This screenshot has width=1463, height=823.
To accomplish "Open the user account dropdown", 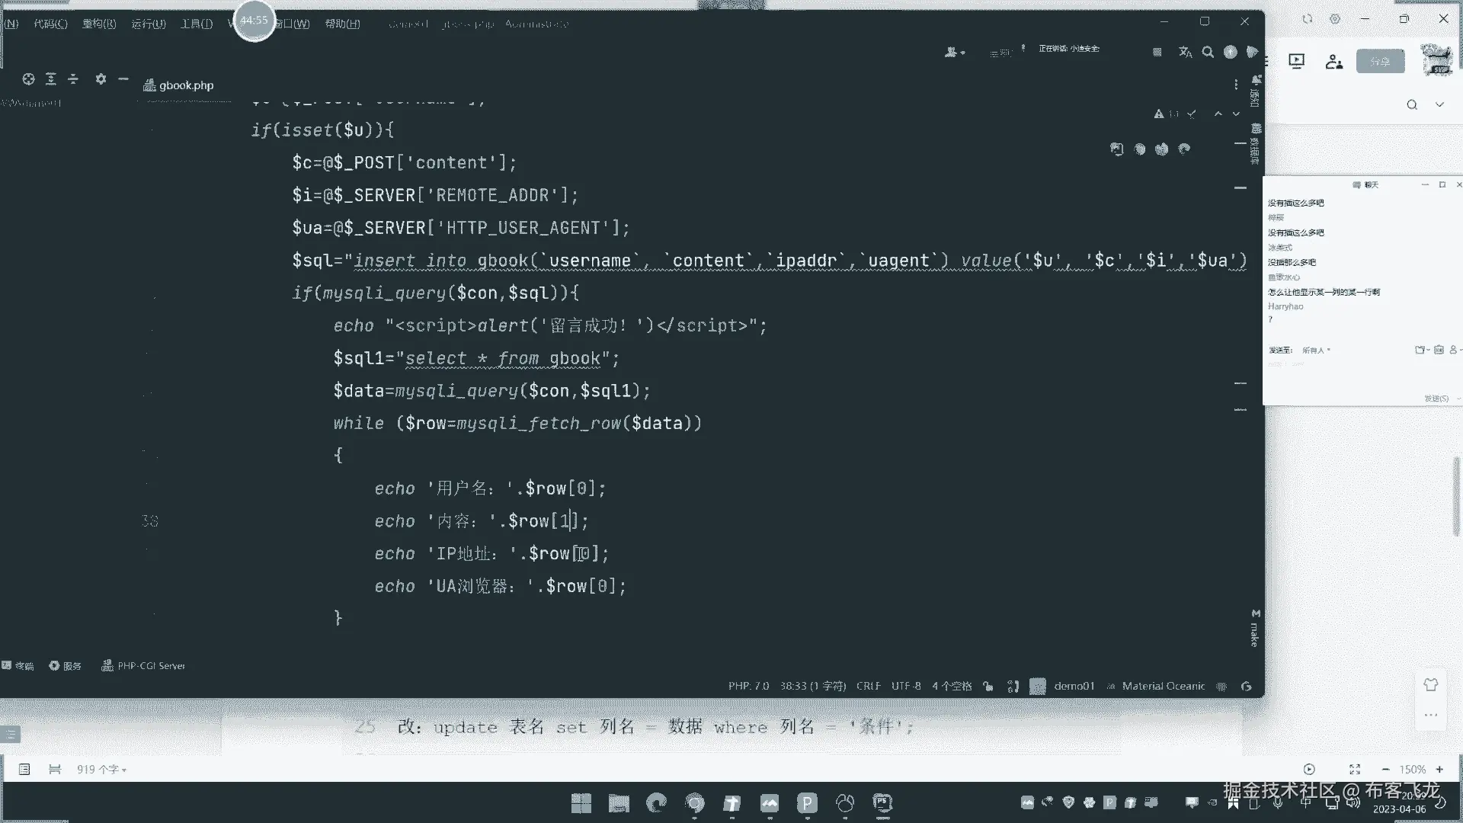I will tap(954, 53).
